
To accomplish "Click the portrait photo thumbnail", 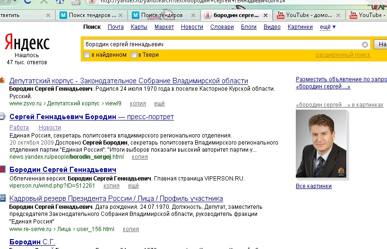I will [321, 144].
